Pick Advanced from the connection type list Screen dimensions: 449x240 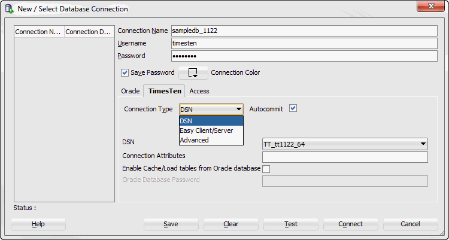[x=211, y=140]
